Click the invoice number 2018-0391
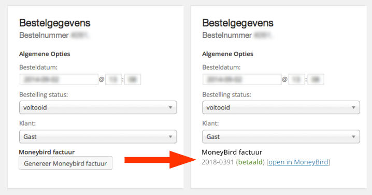This screenshot has height=195, width=372. coord(218,162)
